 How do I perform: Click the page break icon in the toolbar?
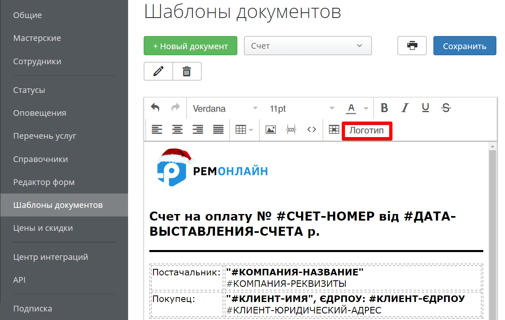[291, 129]
